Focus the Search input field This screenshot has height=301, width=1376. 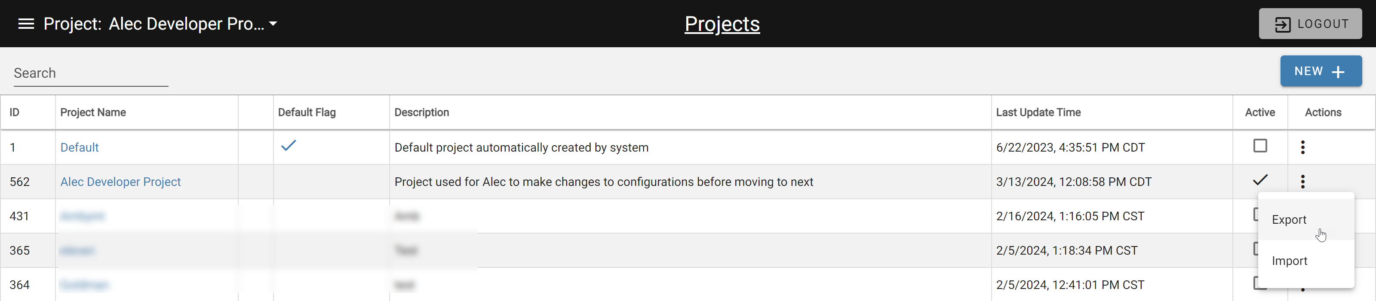pyautogui.click(x=91, y=73)
